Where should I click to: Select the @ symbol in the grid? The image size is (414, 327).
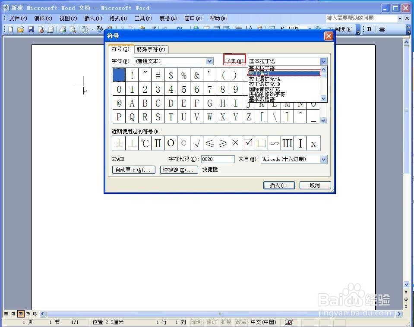click(119, 103)
